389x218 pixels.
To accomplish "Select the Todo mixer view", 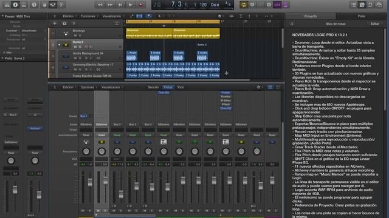I will [181, 87].
